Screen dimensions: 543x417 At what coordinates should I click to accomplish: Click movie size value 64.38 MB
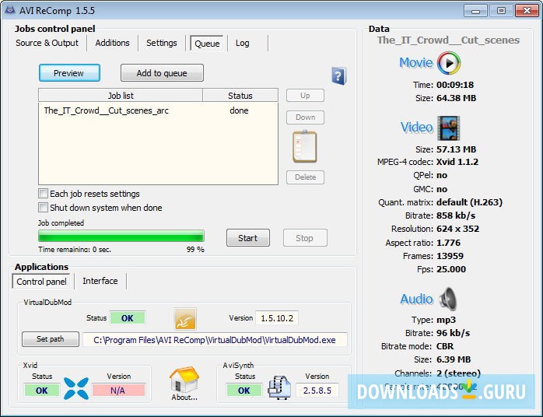click(457, 98)
